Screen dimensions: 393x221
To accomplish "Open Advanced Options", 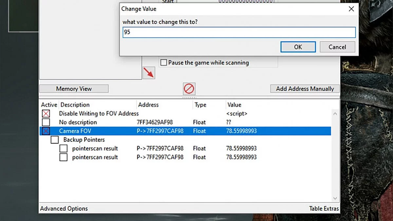I will [64, 209].
